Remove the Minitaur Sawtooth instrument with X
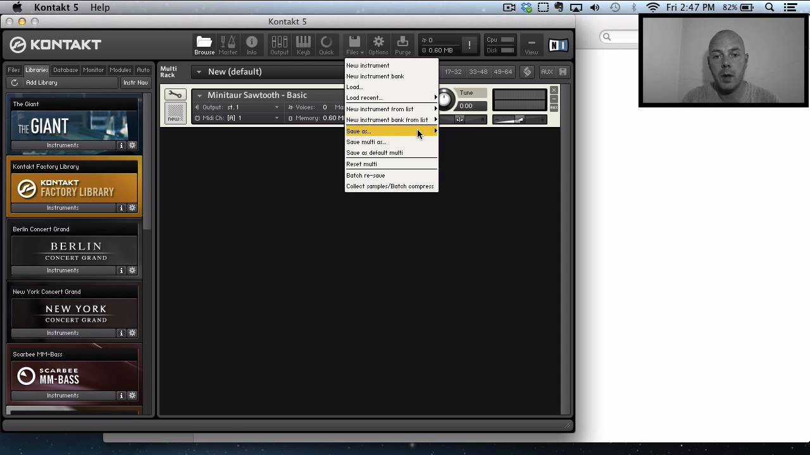 pos(554,90)
